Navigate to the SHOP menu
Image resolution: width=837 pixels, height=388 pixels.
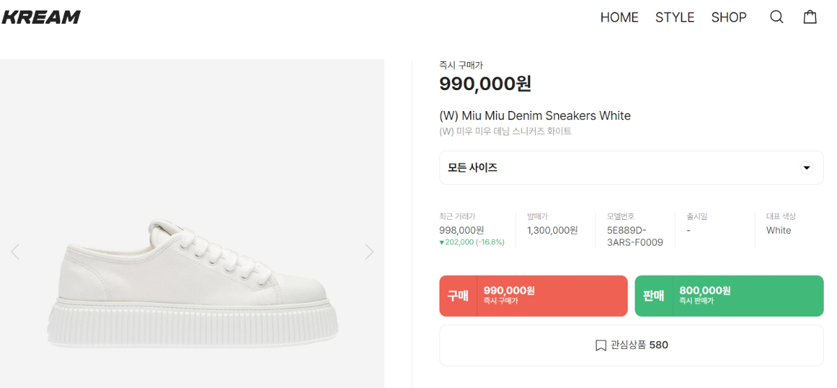click(729, 17)
